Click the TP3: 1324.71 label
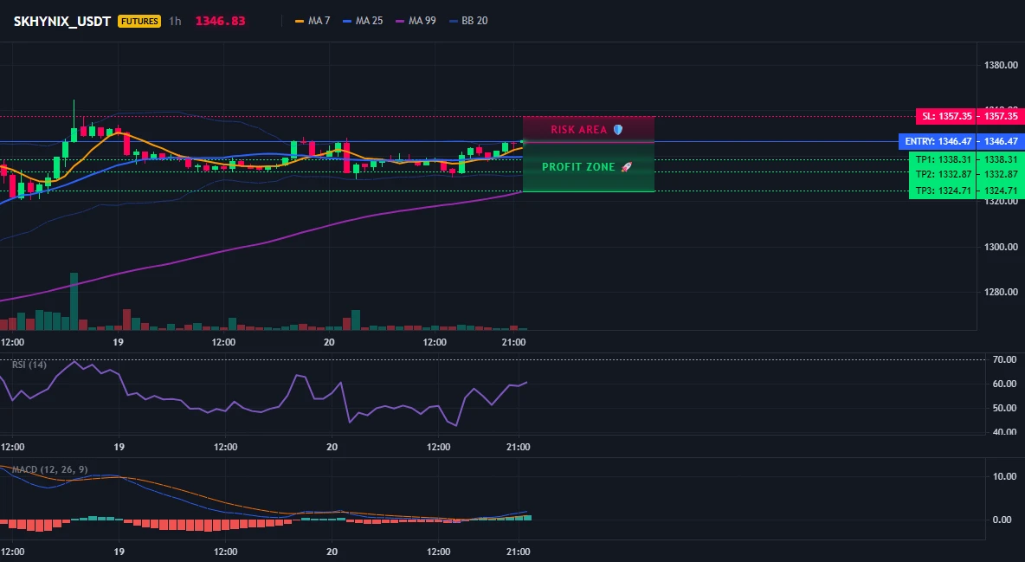 943,191
